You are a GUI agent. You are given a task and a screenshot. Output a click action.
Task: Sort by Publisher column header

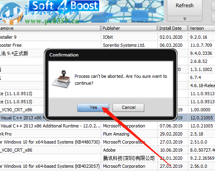tap(129, 28)
